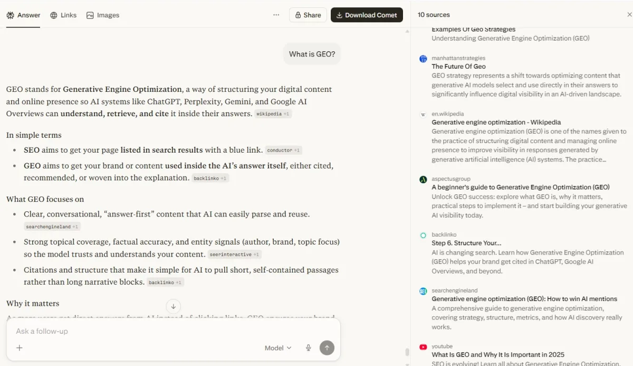Open the more options ellipsis icon
Image resolution: width=633 pixels, height=366 pixels.
(276, 15)
